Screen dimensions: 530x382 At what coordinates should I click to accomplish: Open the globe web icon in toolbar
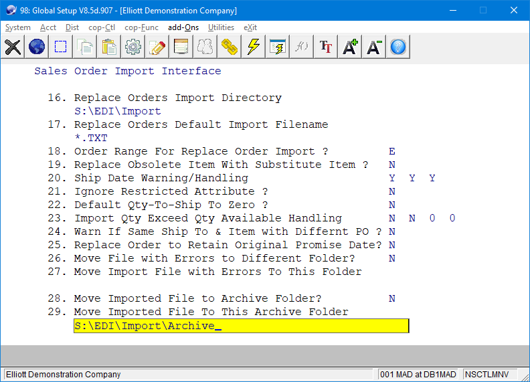click(x=37, y=47)
